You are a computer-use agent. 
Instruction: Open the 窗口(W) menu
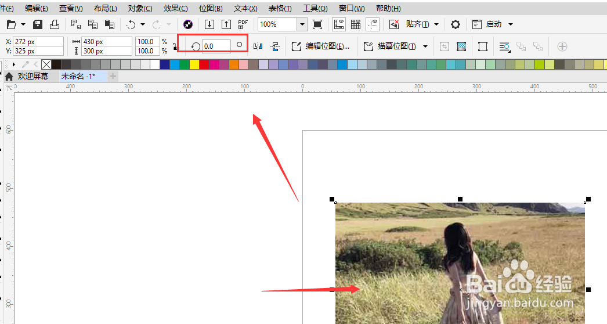point(352,8)
